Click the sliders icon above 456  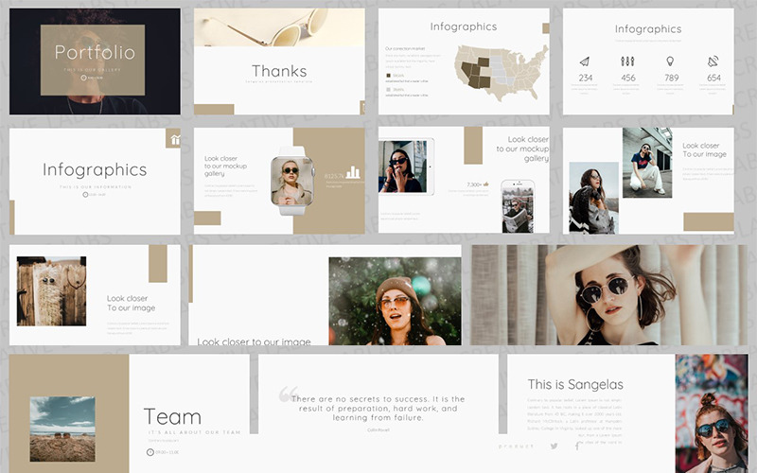tap(627, 61)
